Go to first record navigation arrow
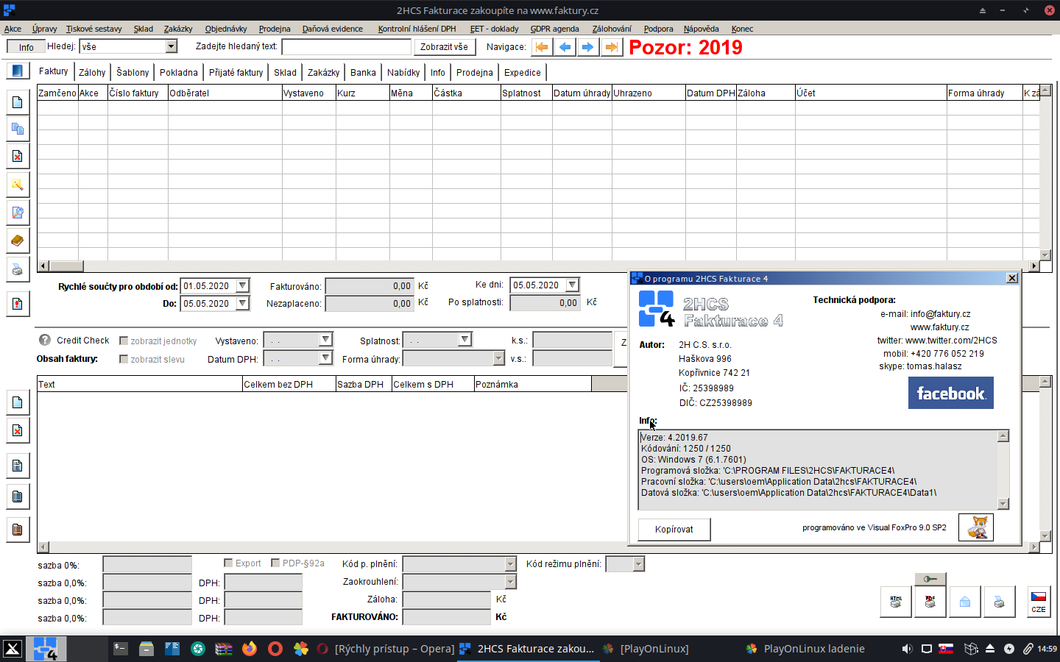The height and width of the screenshot is (662, 1060). pyautogui.click(x=542, y=47)
